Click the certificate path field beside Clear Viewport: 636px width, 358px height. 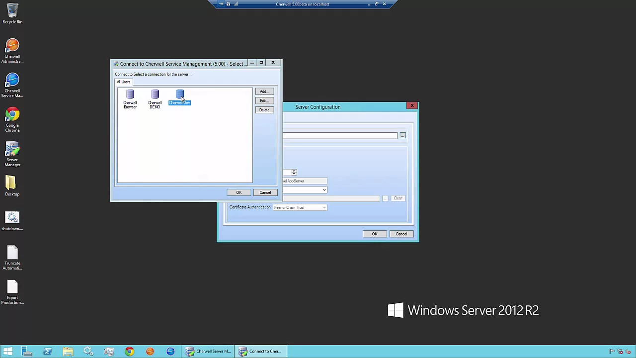pyautogui.click(x=331, y=198)
